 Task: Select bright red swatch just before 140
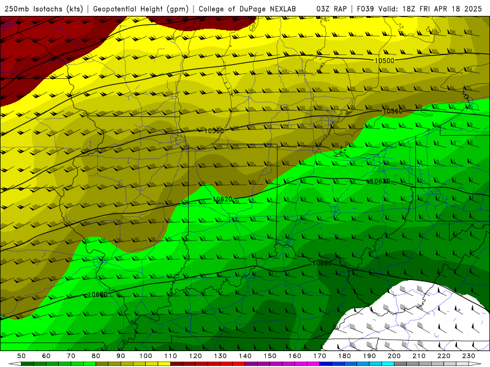(239, 364)
